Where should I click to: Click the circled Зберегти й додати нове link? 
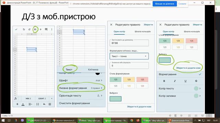[188, 68]
